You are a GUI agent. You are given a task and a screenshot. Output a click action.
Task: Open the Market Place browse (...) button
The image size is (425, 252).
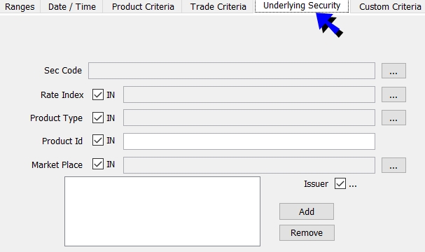(x=393, y=165)
